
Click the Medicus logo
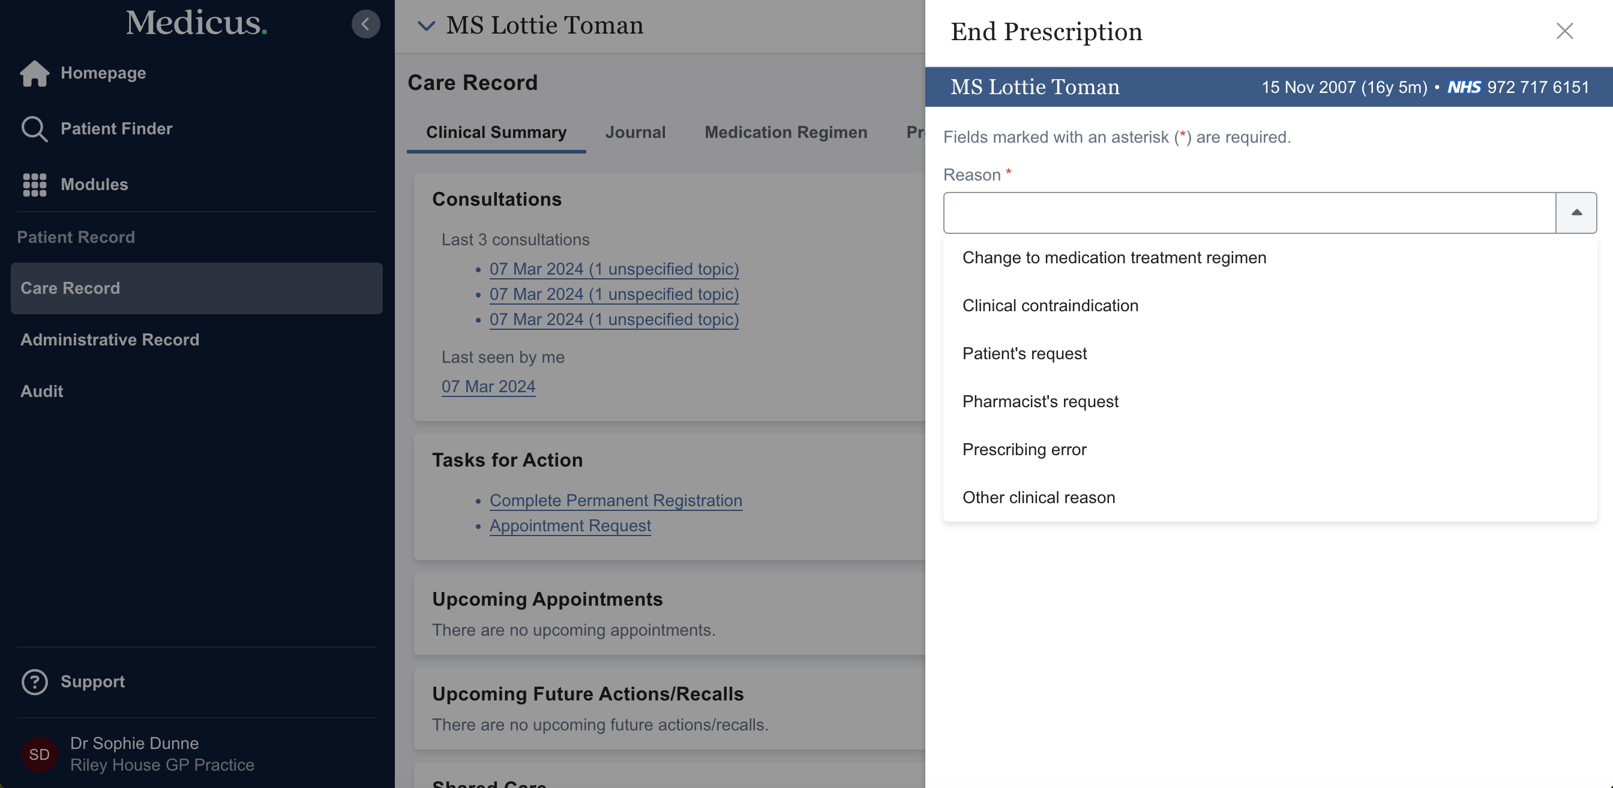click(196, 23)
